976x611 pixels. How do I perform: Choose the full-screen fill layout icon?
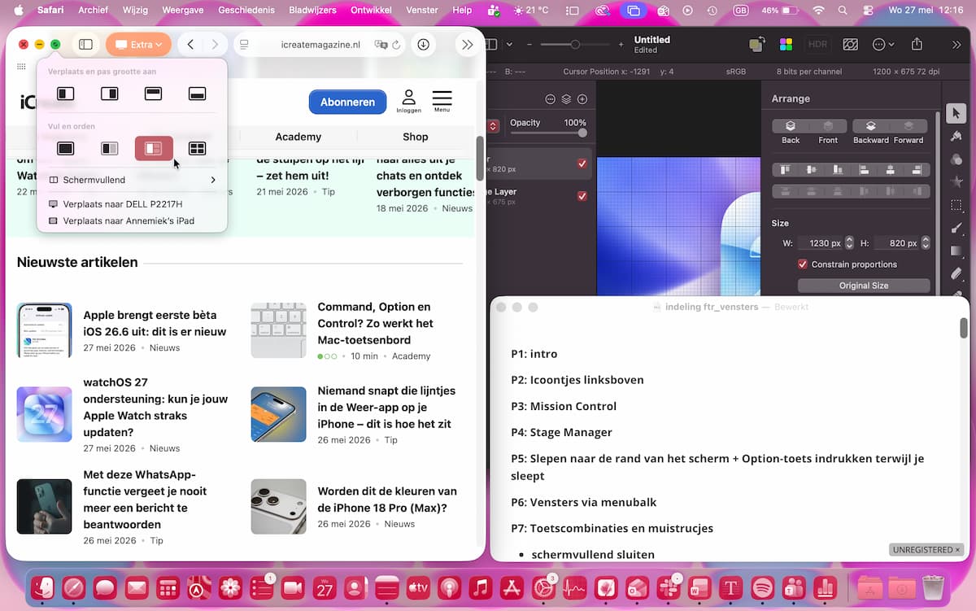coord(66,149)
